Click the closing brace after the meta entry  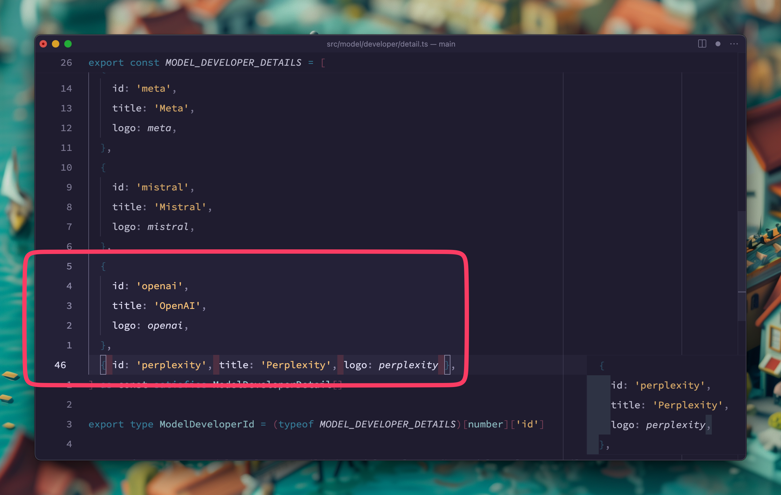tap(103, 148)
